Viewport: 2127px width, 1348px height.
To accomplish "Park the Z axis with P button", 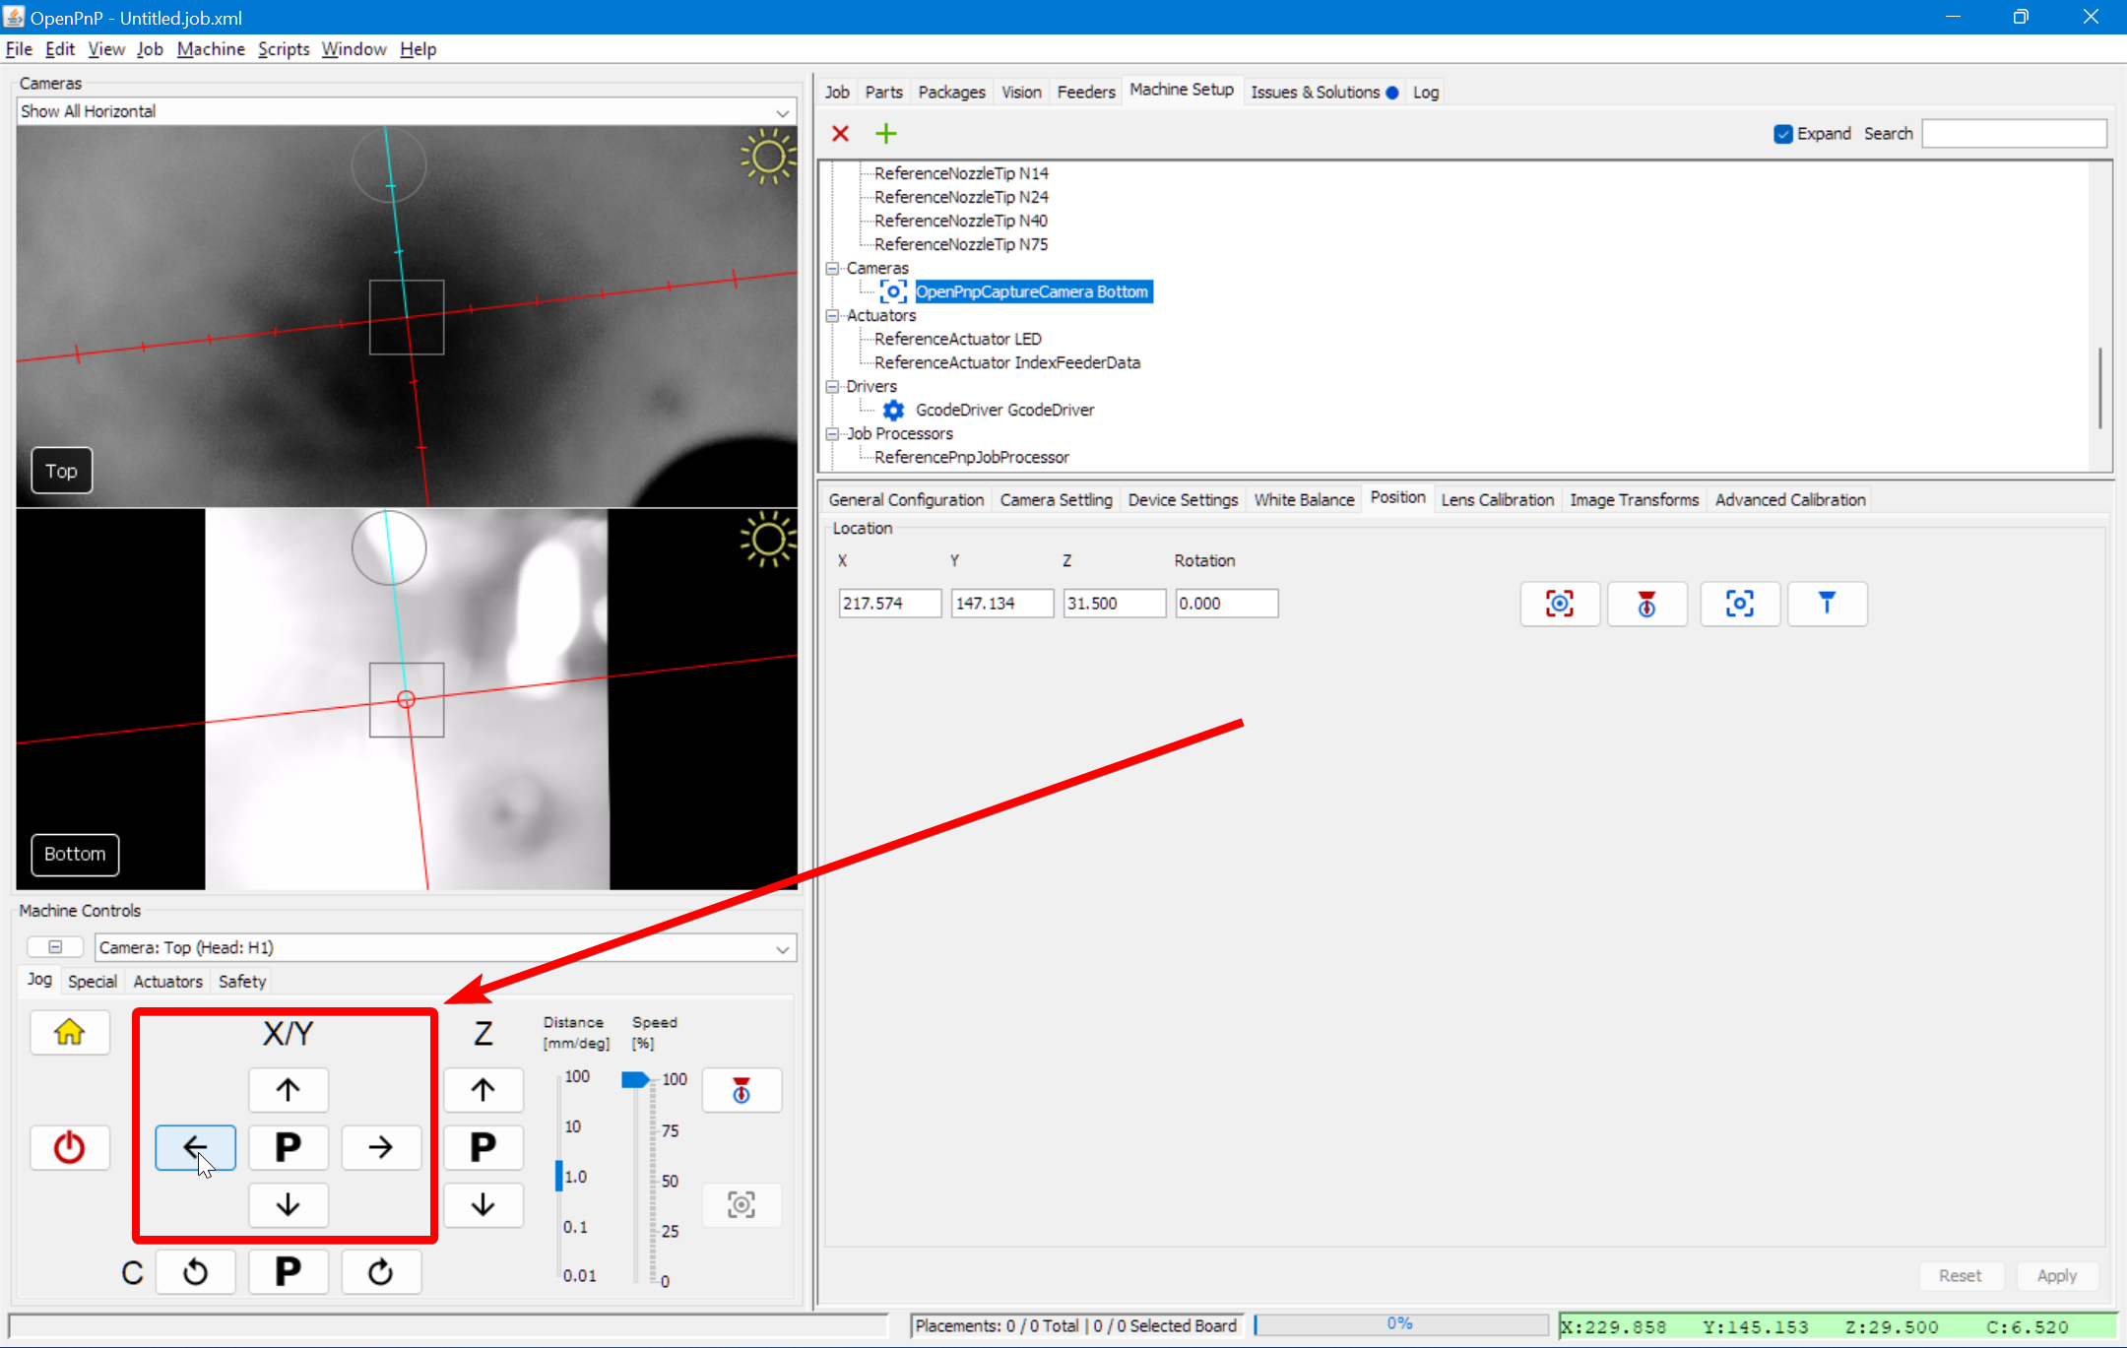I will click(x=483, y=1147).
